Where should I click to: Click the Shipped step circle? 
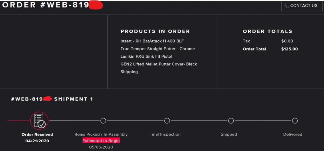coord(231,121)
